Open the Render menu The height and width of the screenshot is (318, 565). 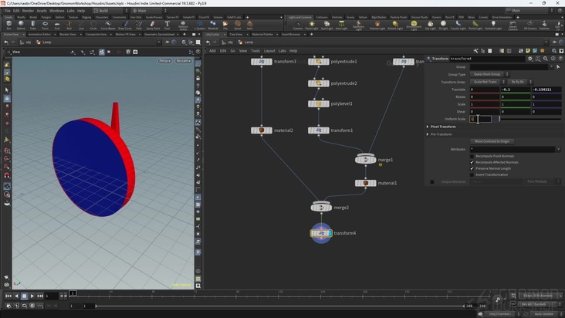28,11
